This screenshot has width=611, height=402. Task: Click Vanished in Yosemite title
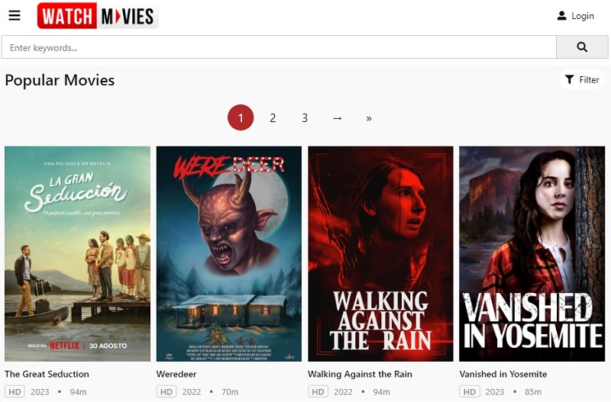[503, 374]
